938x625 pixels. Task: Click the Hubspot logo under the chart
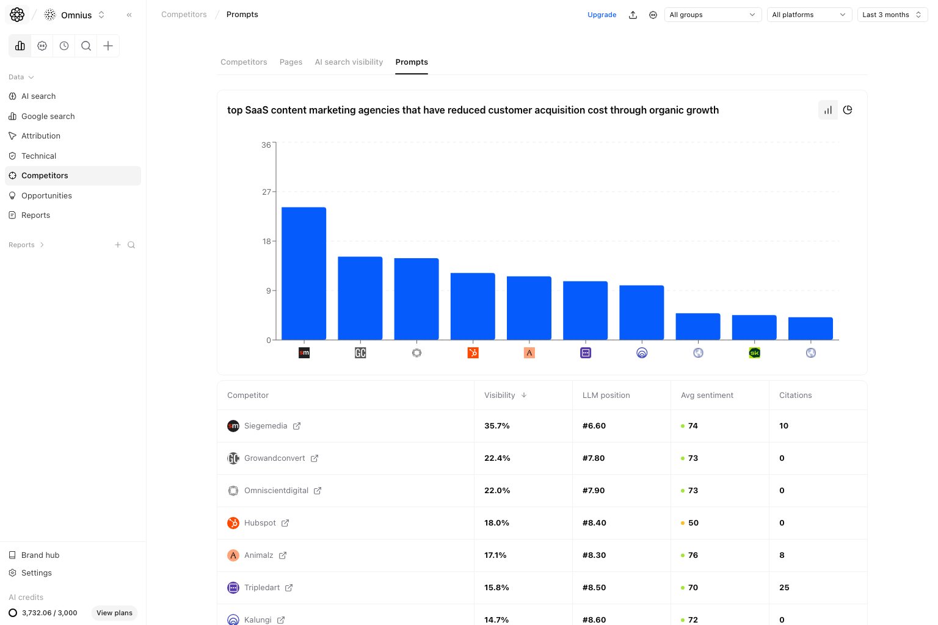[473, 353]
